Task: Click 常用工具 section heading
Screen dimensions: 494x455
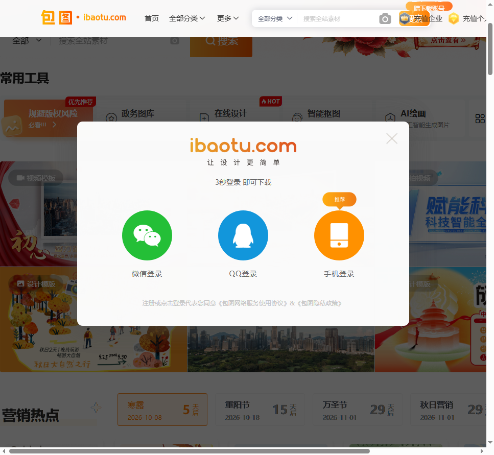Action: tap(25, 78)
